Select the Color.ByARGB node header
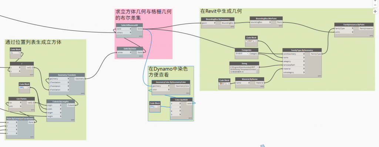The width and height of the screenshot is (379, 147). pyautogui.click(x=181, y=100)
